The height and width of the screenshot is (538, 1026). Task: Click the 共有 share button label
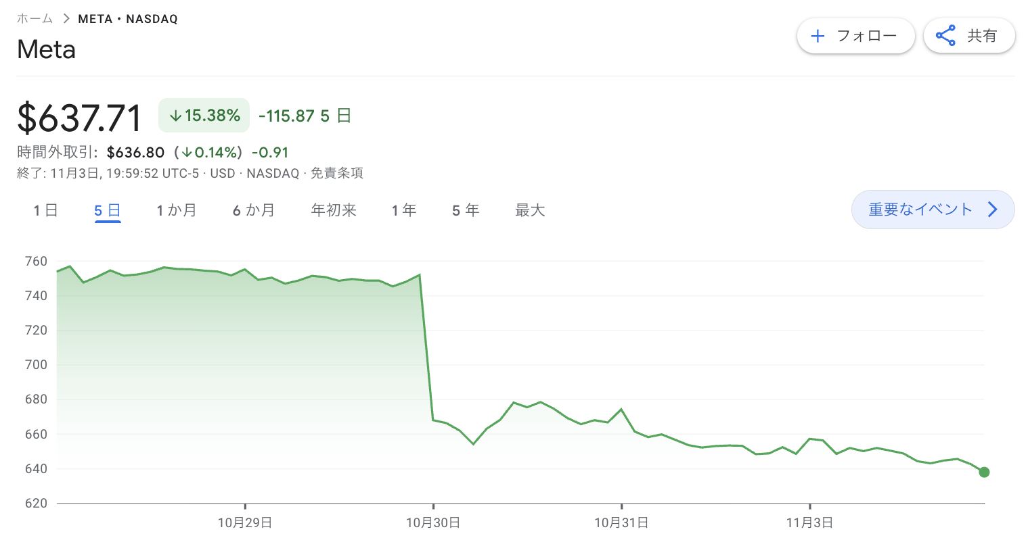point(982,36)
